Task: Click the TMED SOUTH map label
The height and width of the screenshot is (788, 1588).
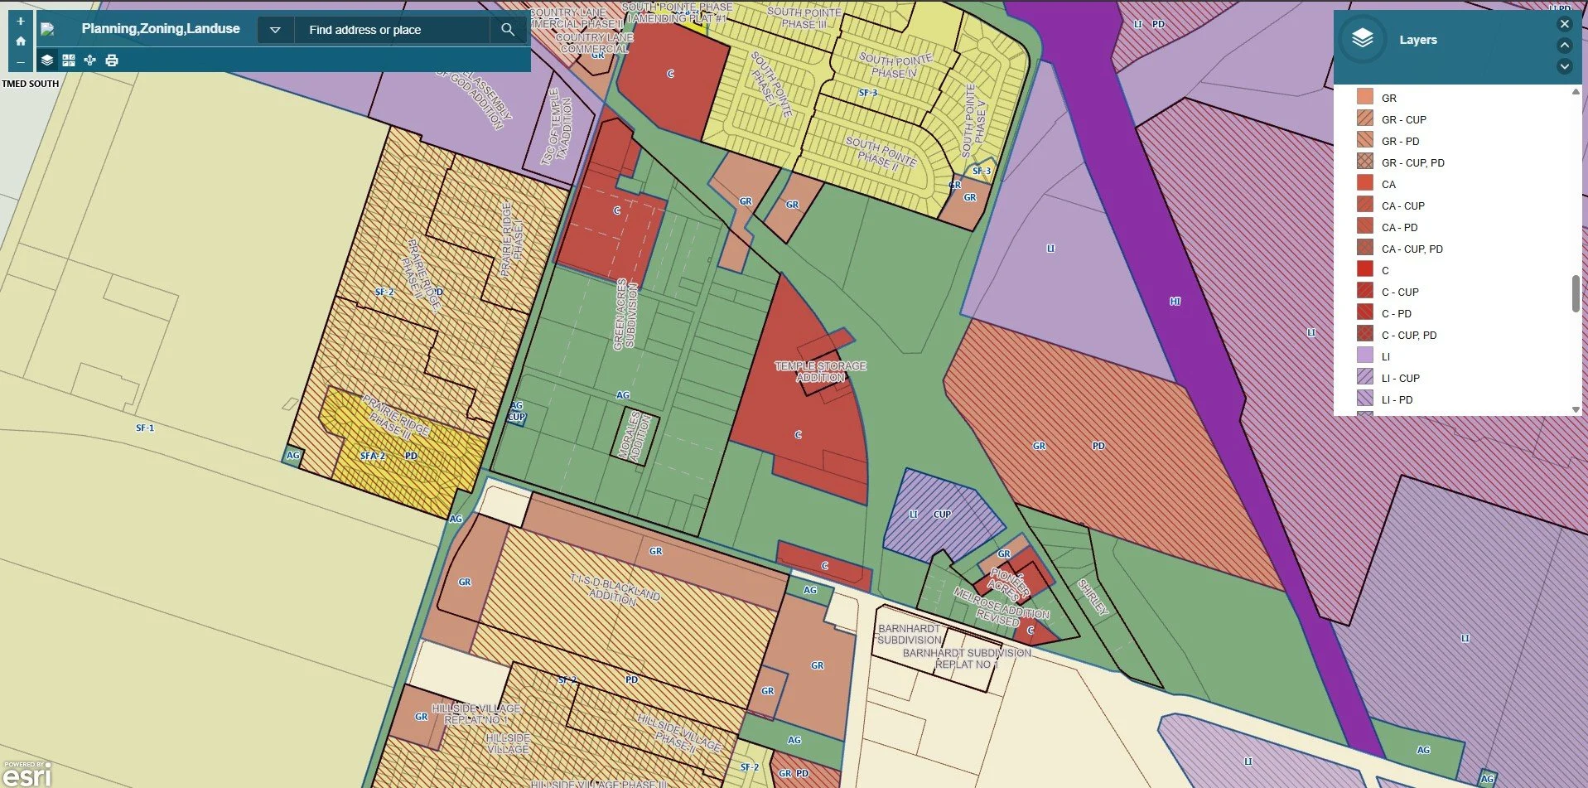Action: point(31,84)
